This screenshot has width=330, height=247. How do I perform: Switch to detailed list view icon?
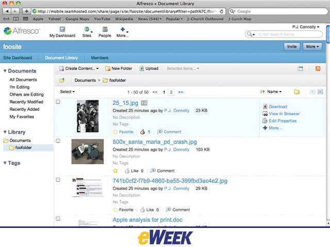320,92
